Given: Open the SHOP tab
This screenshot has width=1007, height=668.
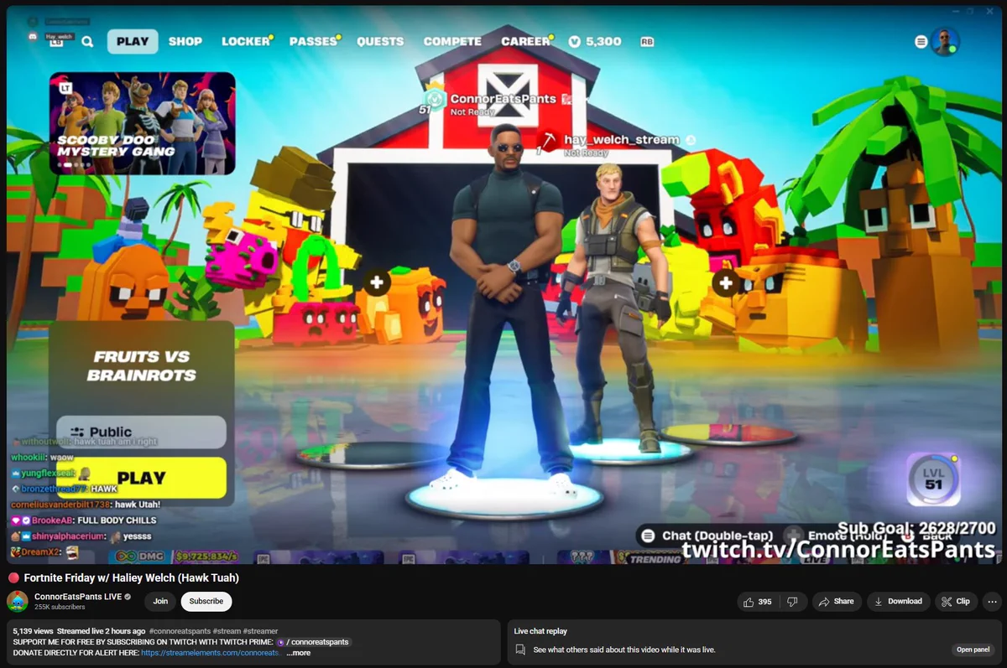Looking at the screenshot, I should click(185, 41).
